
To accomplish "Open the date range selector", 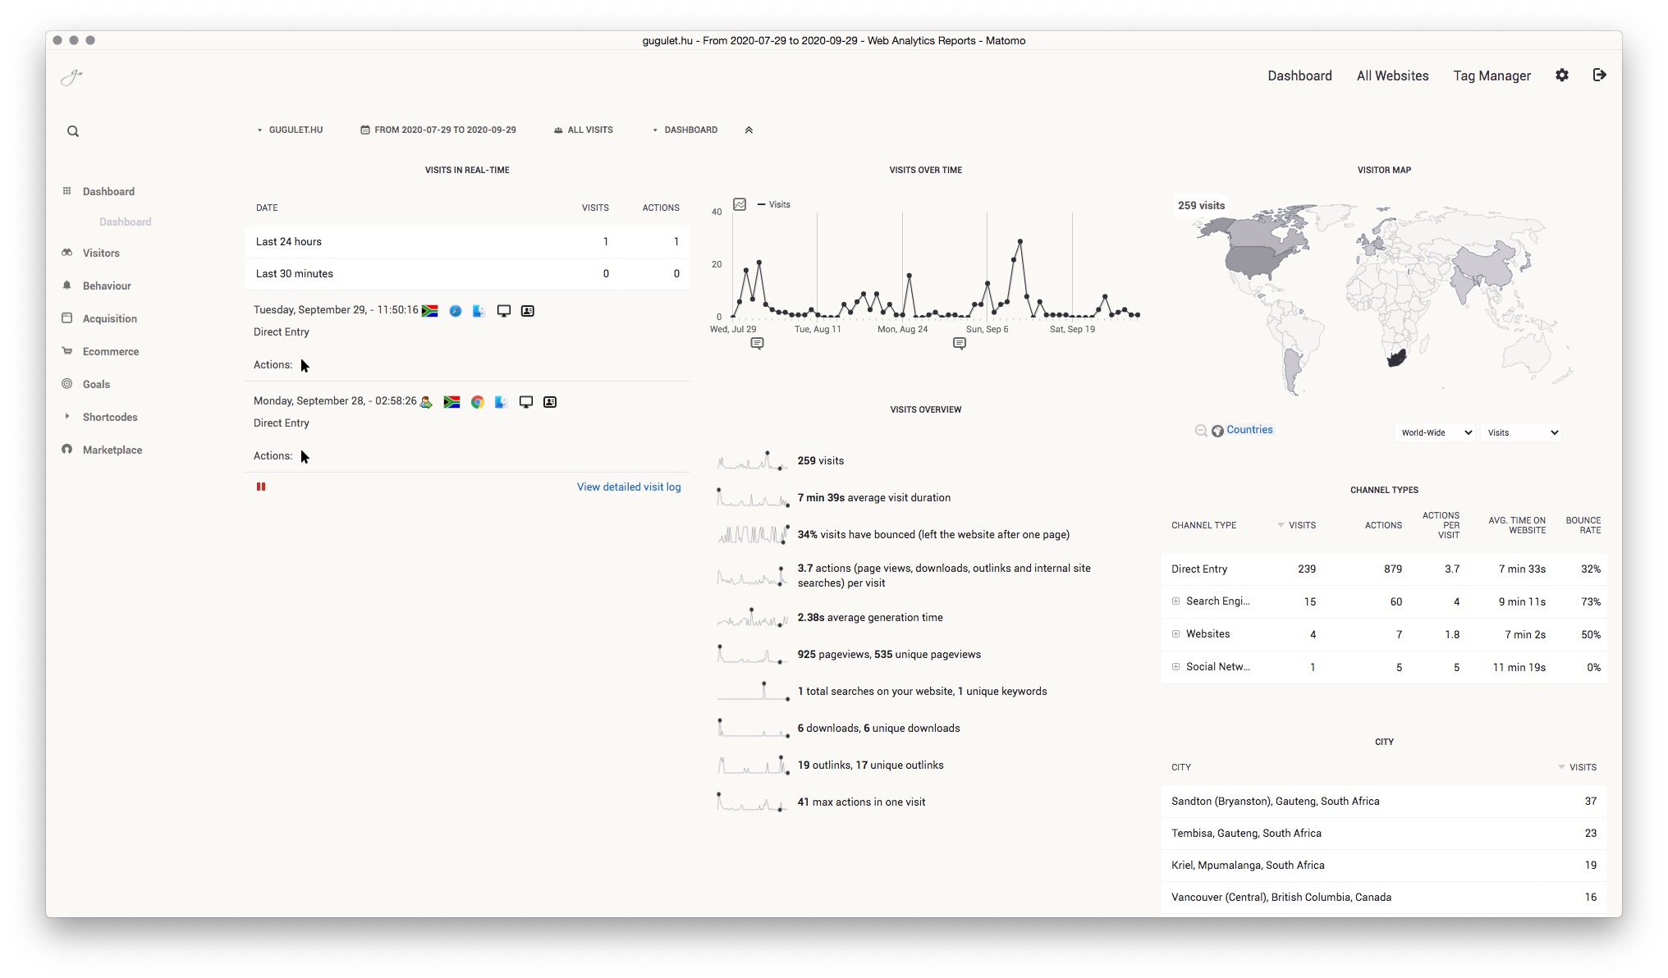I will click(x=438, y=130).
